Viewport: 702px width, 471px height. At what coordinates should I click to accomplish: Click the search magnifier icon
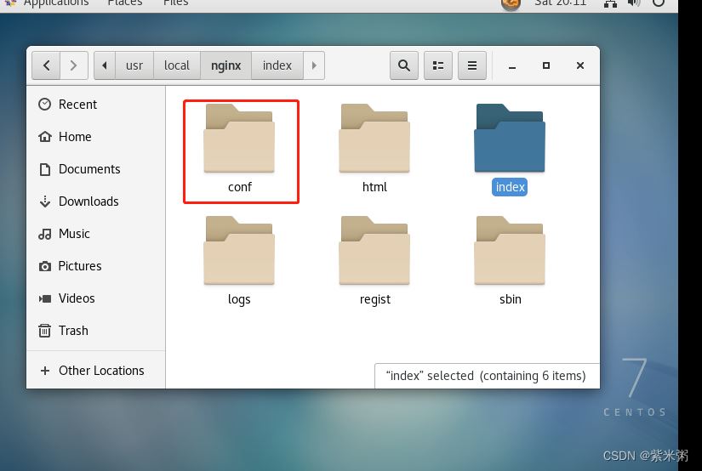tap(404, 65)
